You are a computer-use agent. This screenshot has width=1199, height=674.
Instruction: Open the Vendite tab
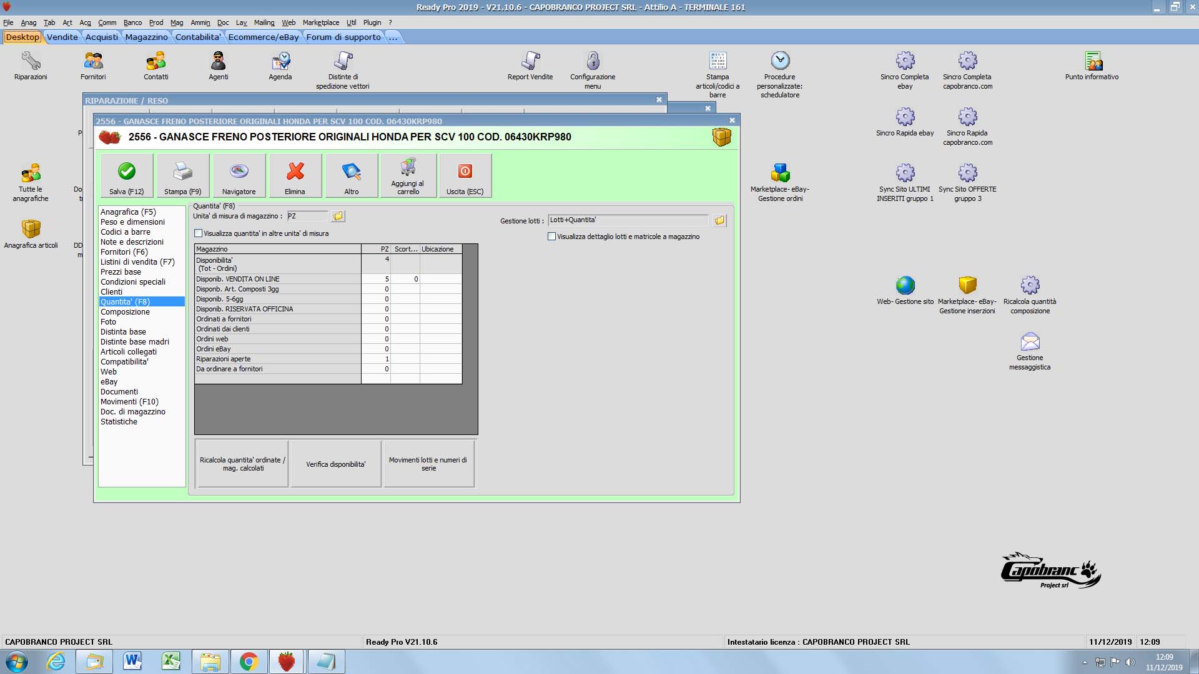tap(62, 37)
